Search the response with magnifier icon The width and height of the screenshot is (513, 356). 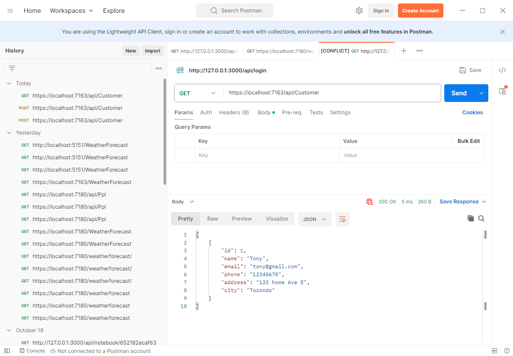tap(481, 218)
